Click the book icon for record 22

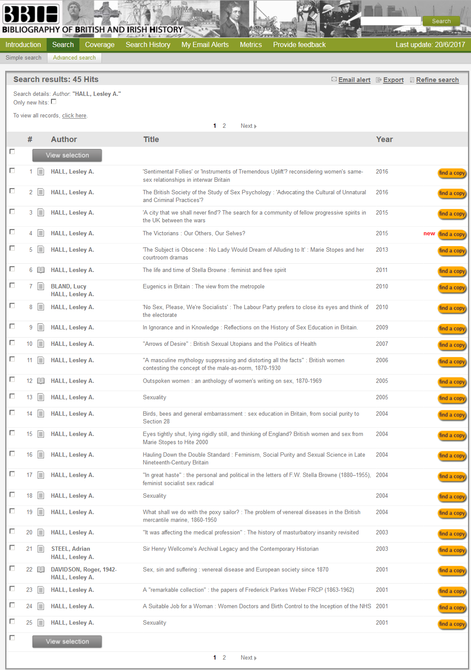[41, 570]
